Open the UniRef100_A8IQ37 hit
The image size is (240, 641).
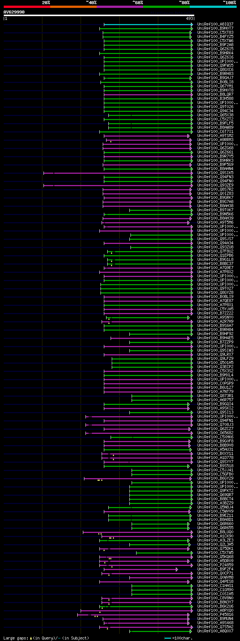[x=215, y=24]
